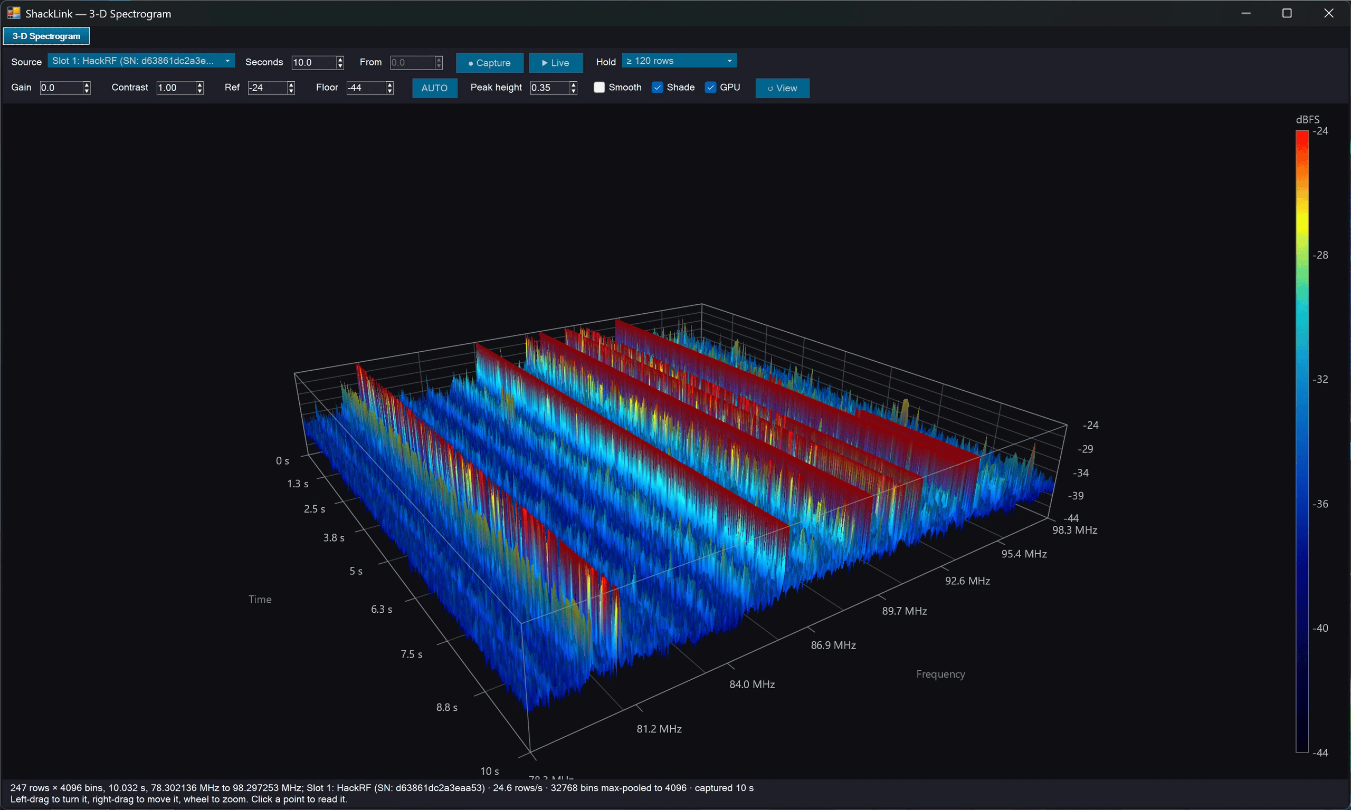Start Live mode
Viewport: 1351px width, 810px height.
[x=556, y=63]
